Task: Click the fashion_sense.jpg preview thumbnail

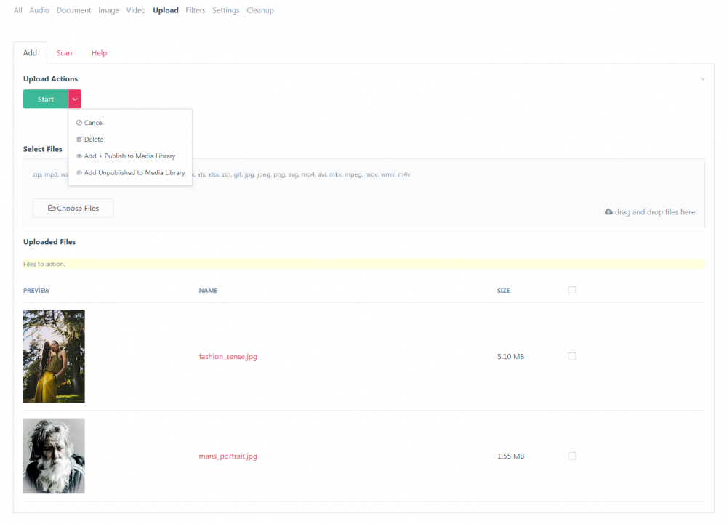Action: click(54, 356)
